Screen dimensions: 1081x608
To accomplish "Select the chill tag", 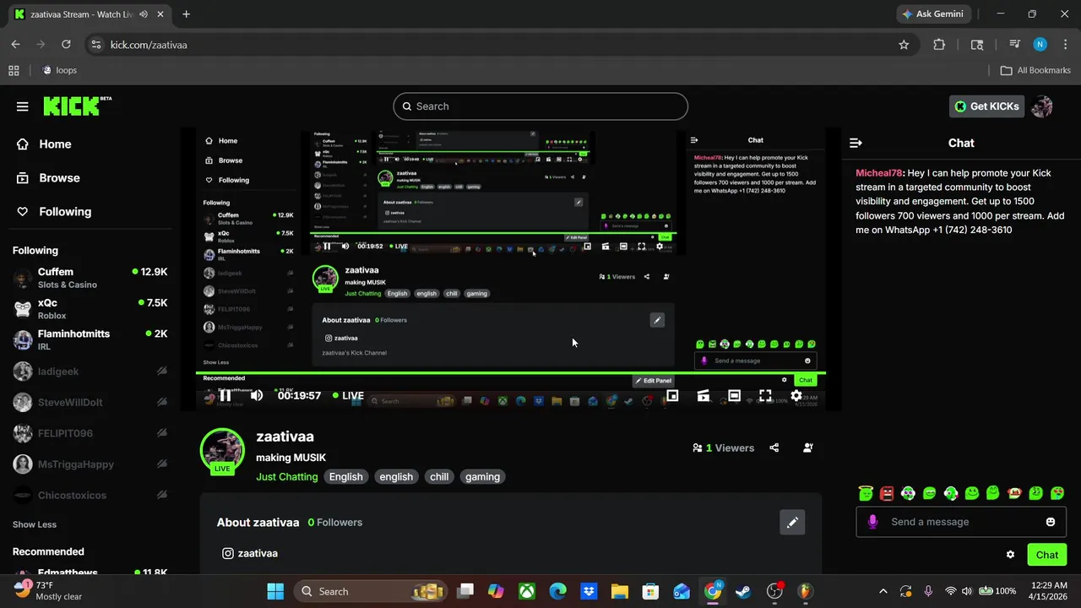I will point(439,477).
